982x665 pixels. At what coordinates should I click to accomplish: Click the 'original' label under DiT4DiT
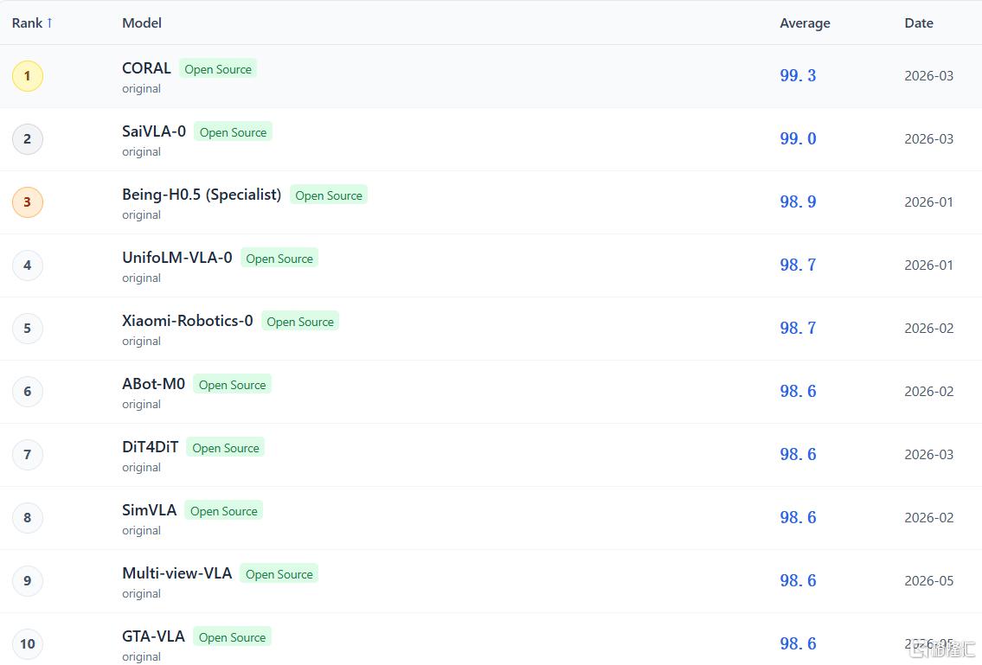(142, 468)
